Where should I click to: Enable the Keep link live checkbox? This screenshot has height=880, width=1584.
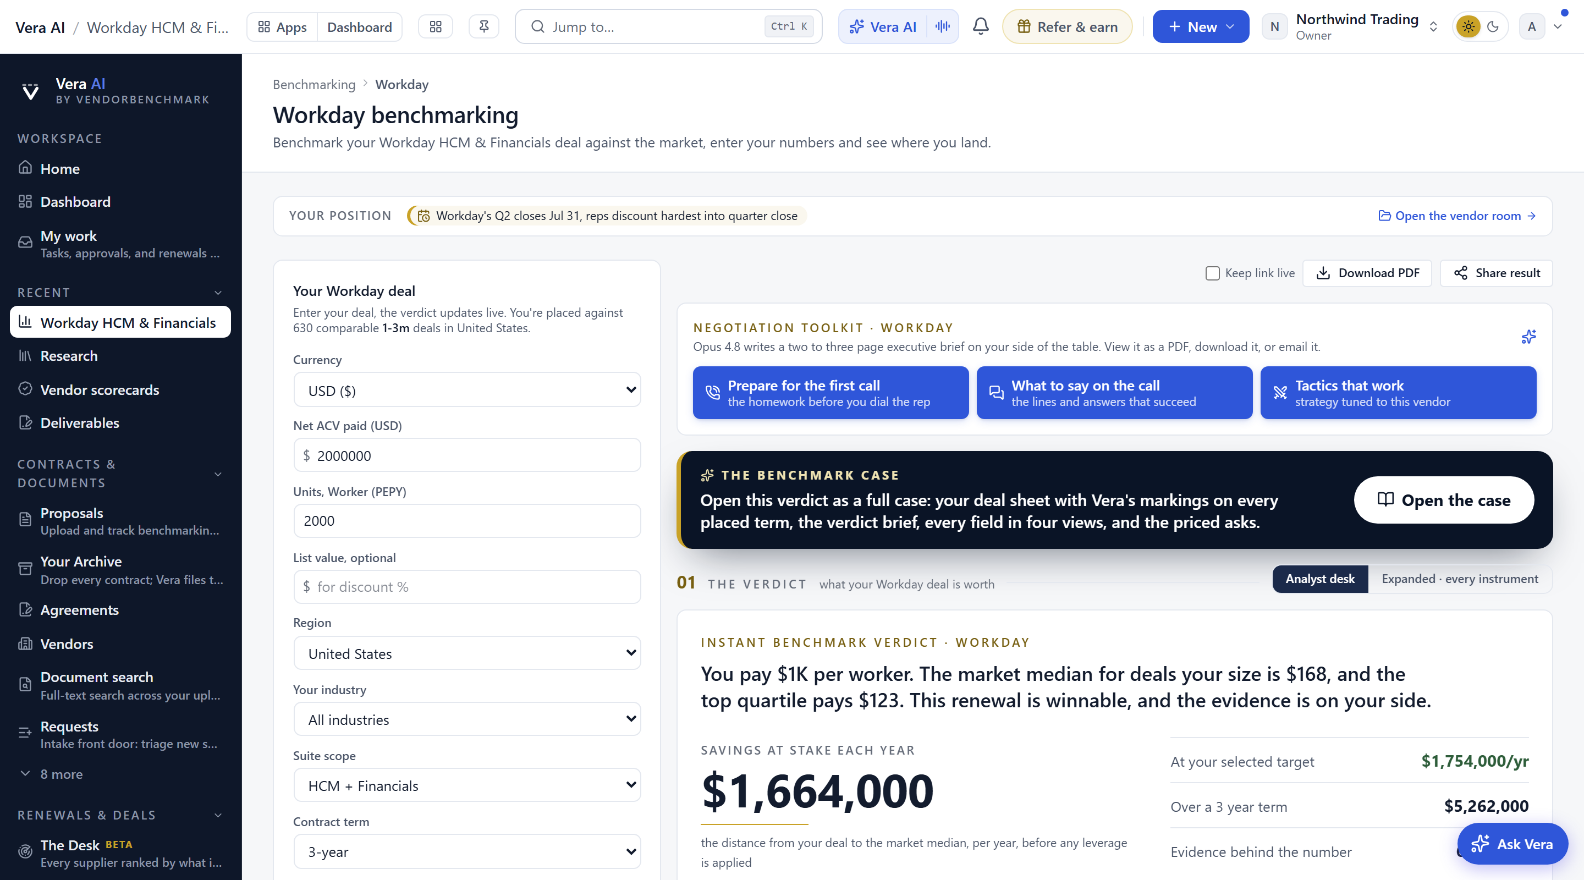click(1212, 273)
